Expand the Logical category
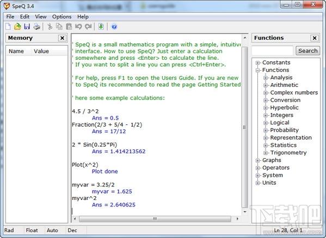The image size is (326, 238). 266,123
